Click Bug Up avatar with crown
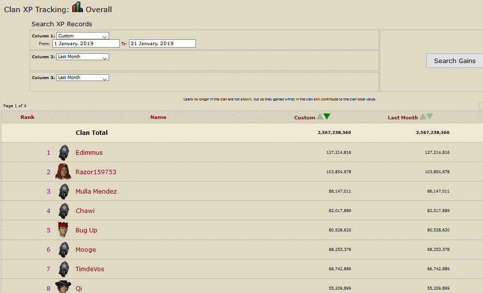 (x=63, y=230)
